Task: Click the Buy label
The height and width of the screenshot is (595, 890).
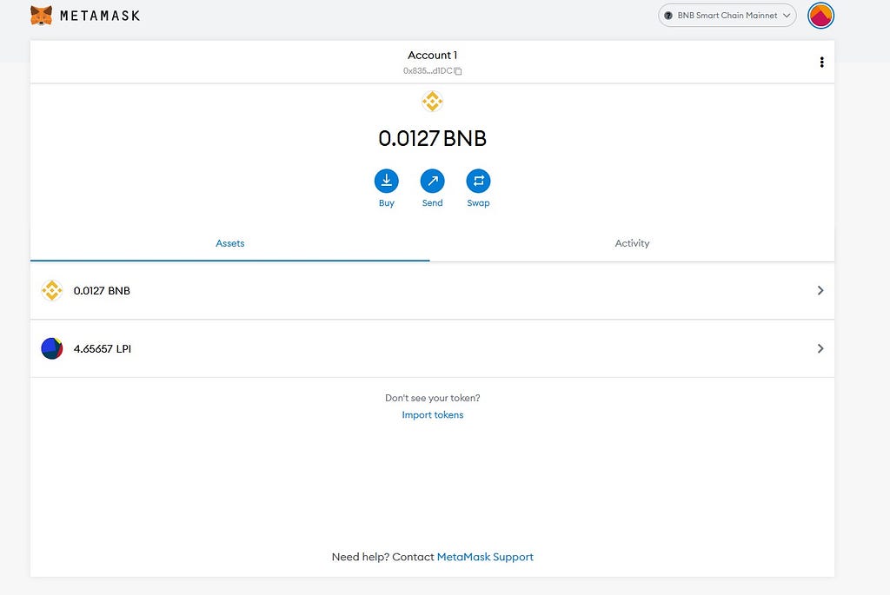Action: pos(387,203)
